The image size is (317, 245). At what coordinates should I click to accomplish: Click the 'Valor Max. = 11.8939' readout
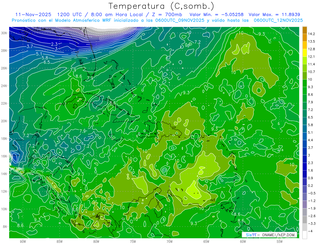[x=274, y=14]
